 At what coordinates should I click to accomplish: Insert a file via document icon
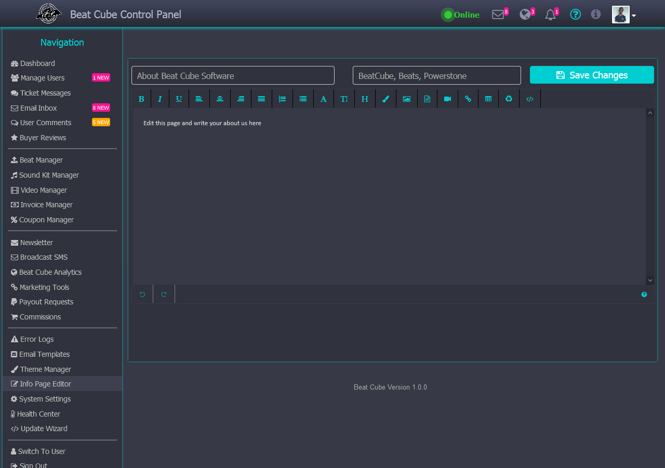click(427, 99)
